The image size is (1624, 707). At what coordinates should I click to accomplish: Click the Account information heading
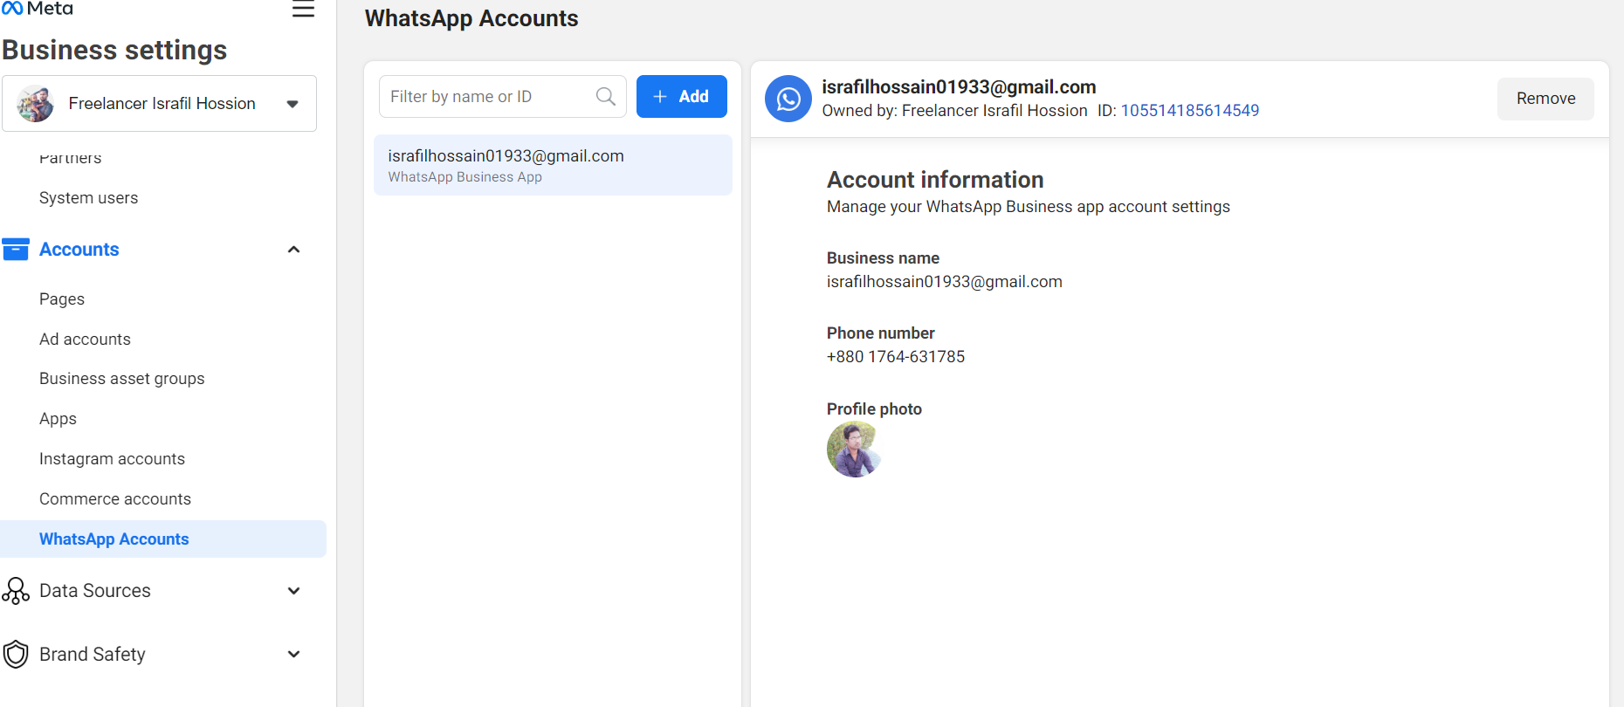pos(935,180)
